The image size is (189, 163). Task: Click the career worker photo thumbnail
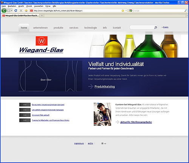tap(102, 114)
